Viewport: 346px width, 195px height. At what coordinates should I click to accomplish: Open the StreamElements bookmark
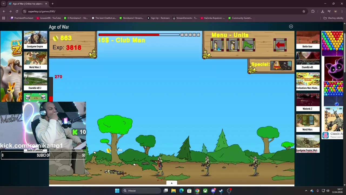[185, 18]
